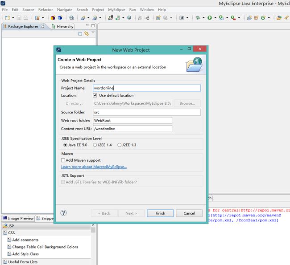Screen dimensions: 290x265
Task: Click the disabled Back button
Action: point(104,213)
